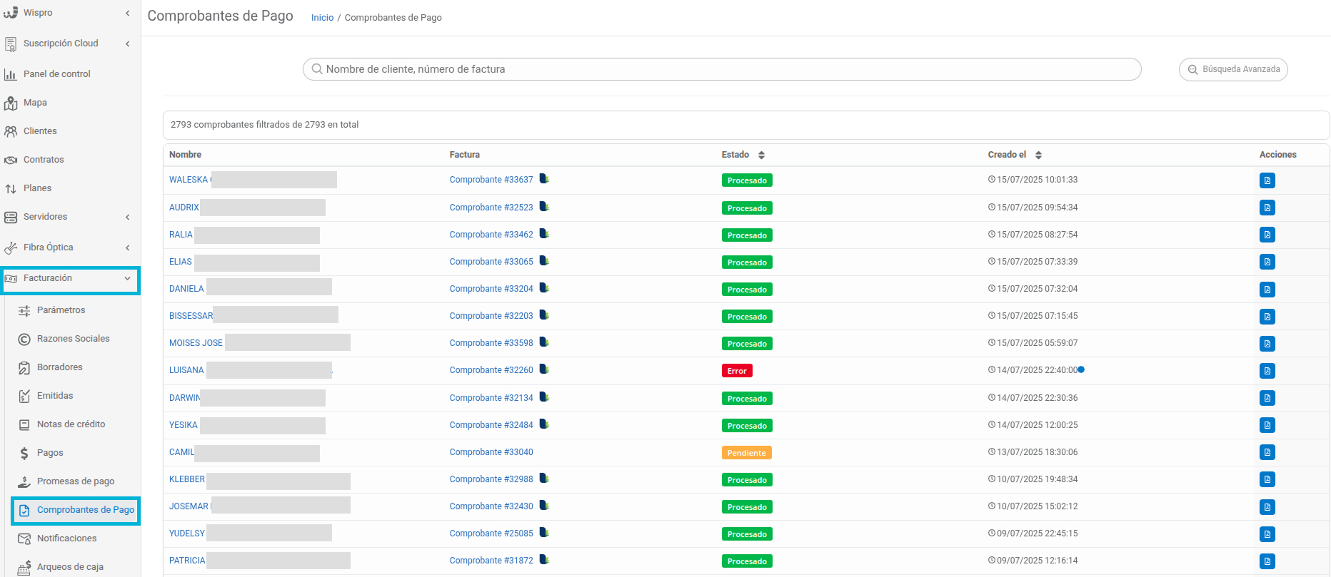Click Procesado badge for Comprobante #33598
The height and width of the screenshot is (577, 1331).
747,344
